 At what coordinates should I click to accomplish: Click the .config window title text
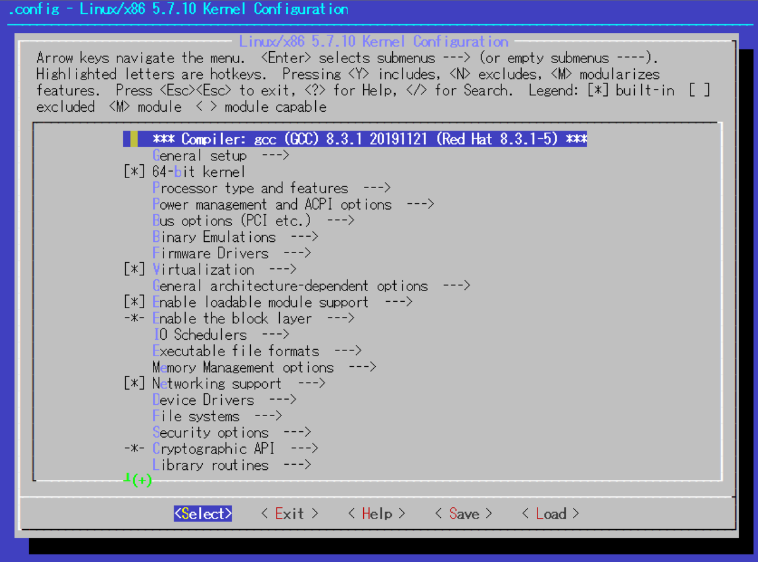[177, 9]
